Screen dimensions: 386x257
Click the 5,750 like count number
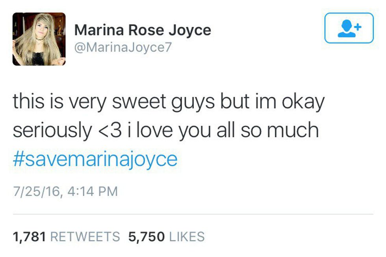[147, 237]
